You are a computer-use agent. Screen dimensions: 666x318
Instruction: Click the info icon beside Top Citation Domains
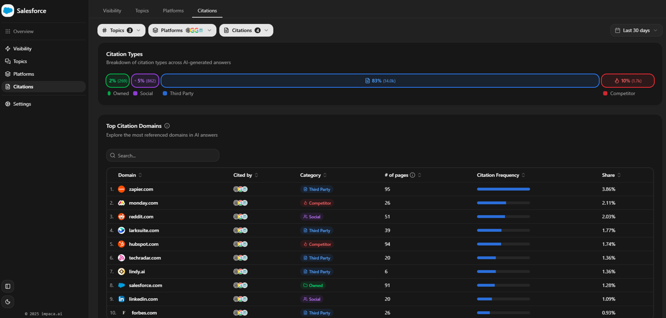167,125
